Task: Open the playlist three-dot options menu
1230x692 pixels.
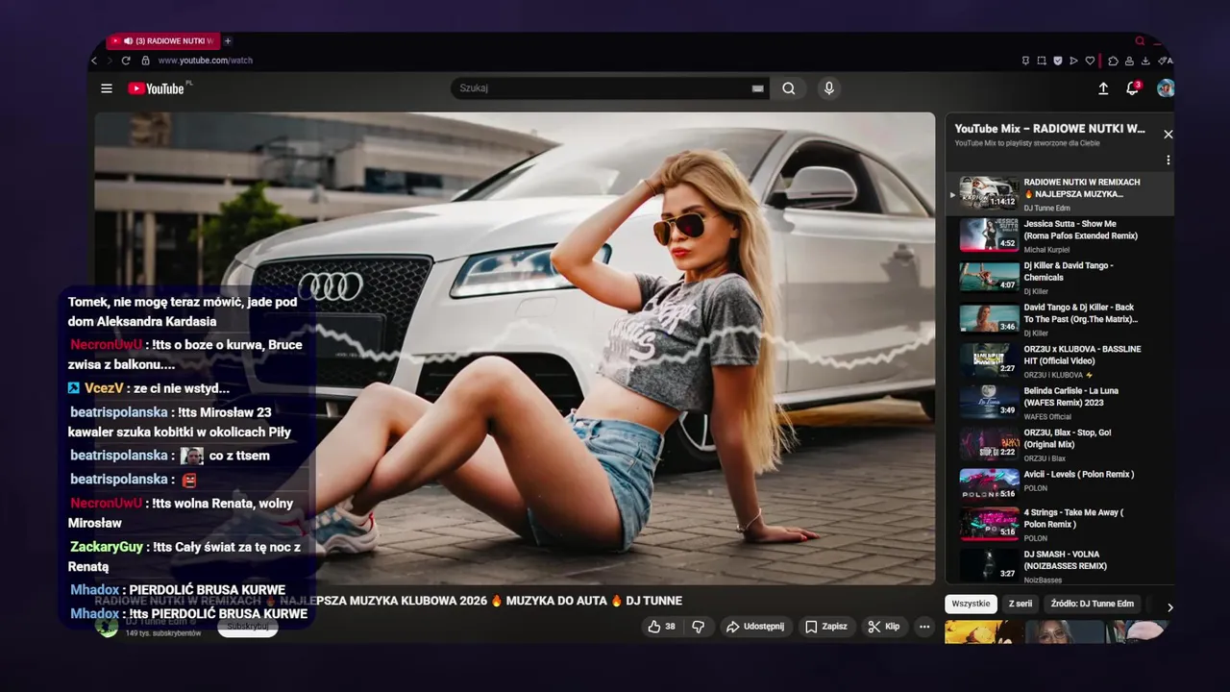Action: tap(1168, 161)
